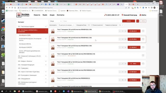Expand category 006 - Акрил и Заготовки
The width and height of the screenshot is (166, 93).
coord(46,72)
